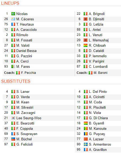
Task: Click the SUBSTITUTES section heading
Action: click(x=16, y=81)
